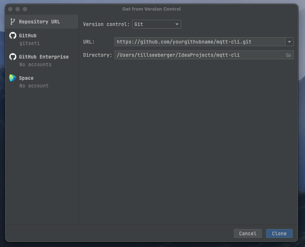Browse for directory using the folder icon
Viewport: 305px width, 247px height.
289,55
